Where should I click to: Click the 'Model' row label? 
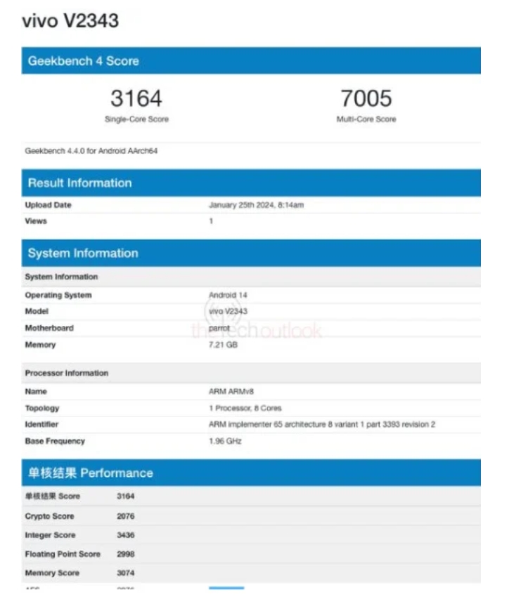pos(37,311)
